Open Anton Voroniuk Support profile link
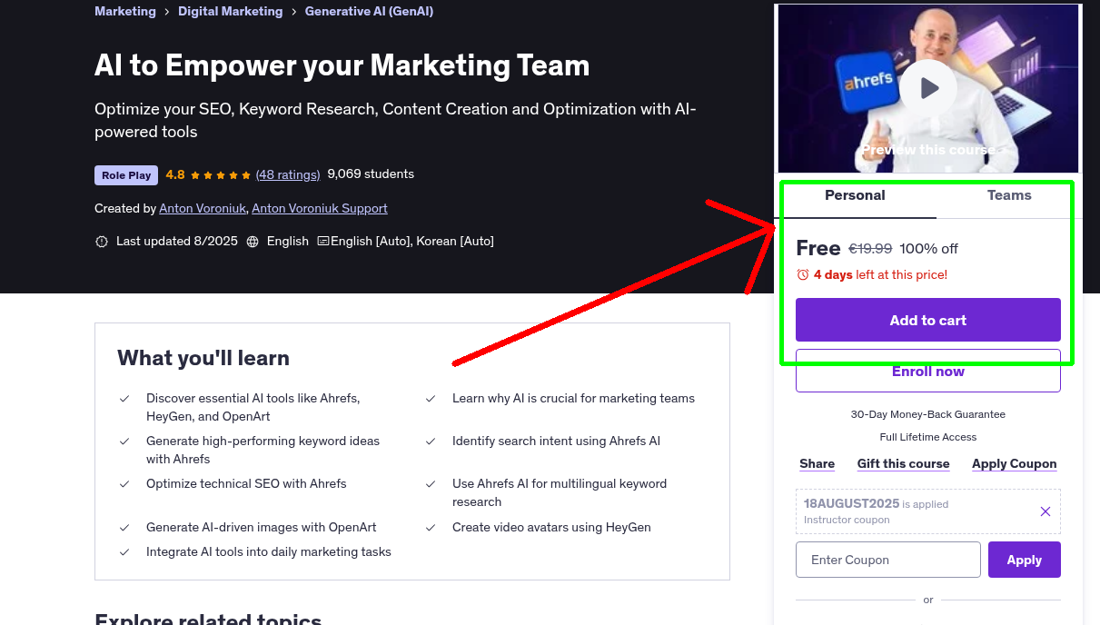1100x625 pixels. [320, 208]
